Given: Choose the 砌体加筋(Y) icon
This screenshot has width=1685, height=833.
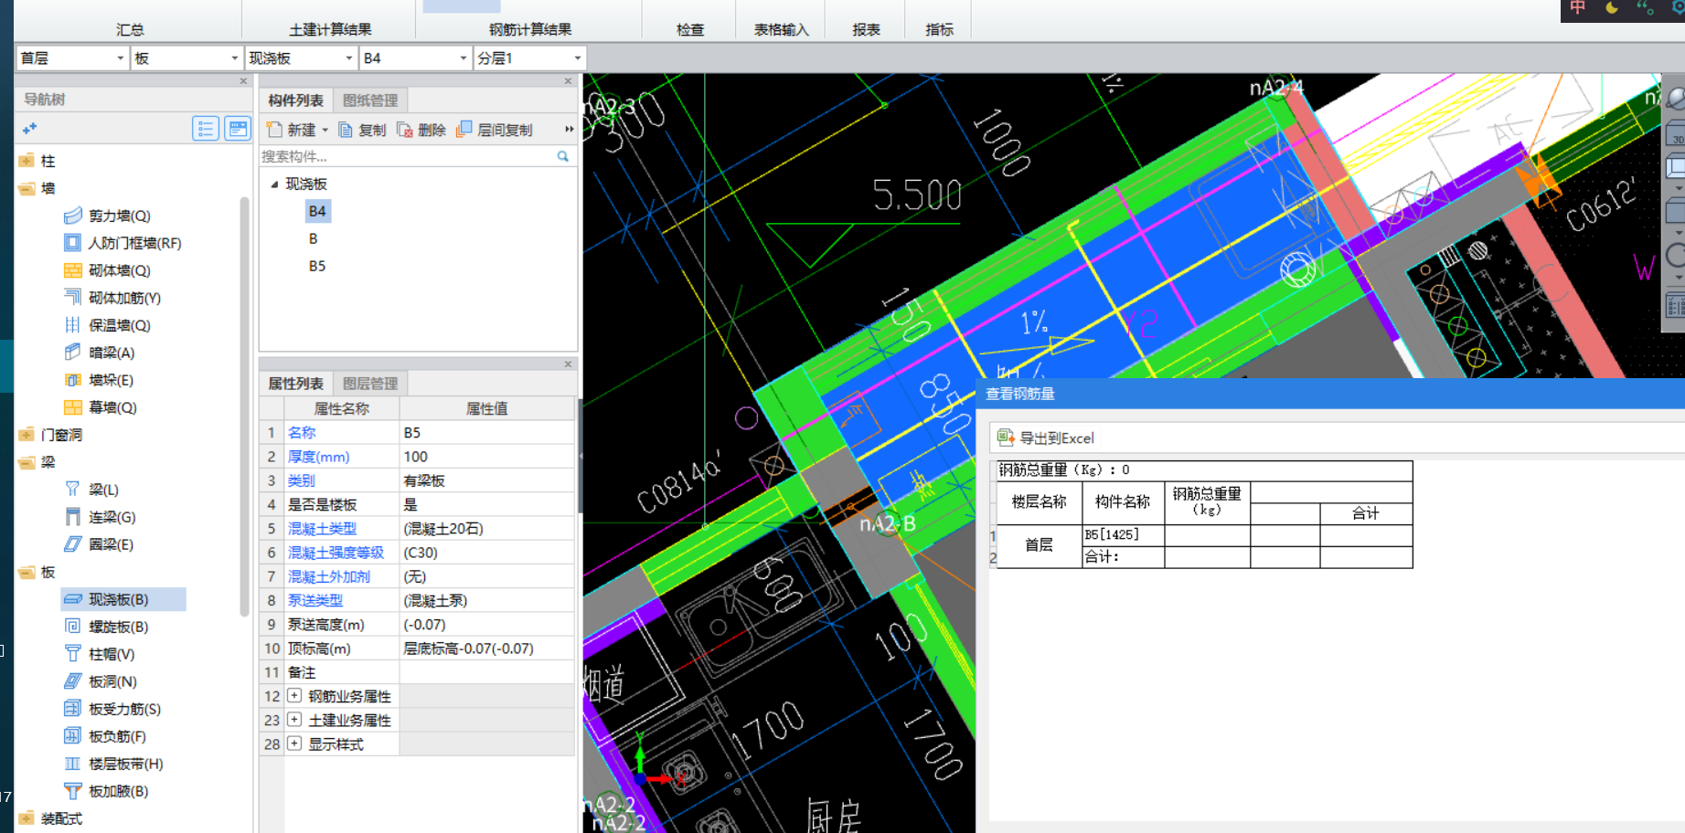Looking at the screenshot, I should coord(72,298).
